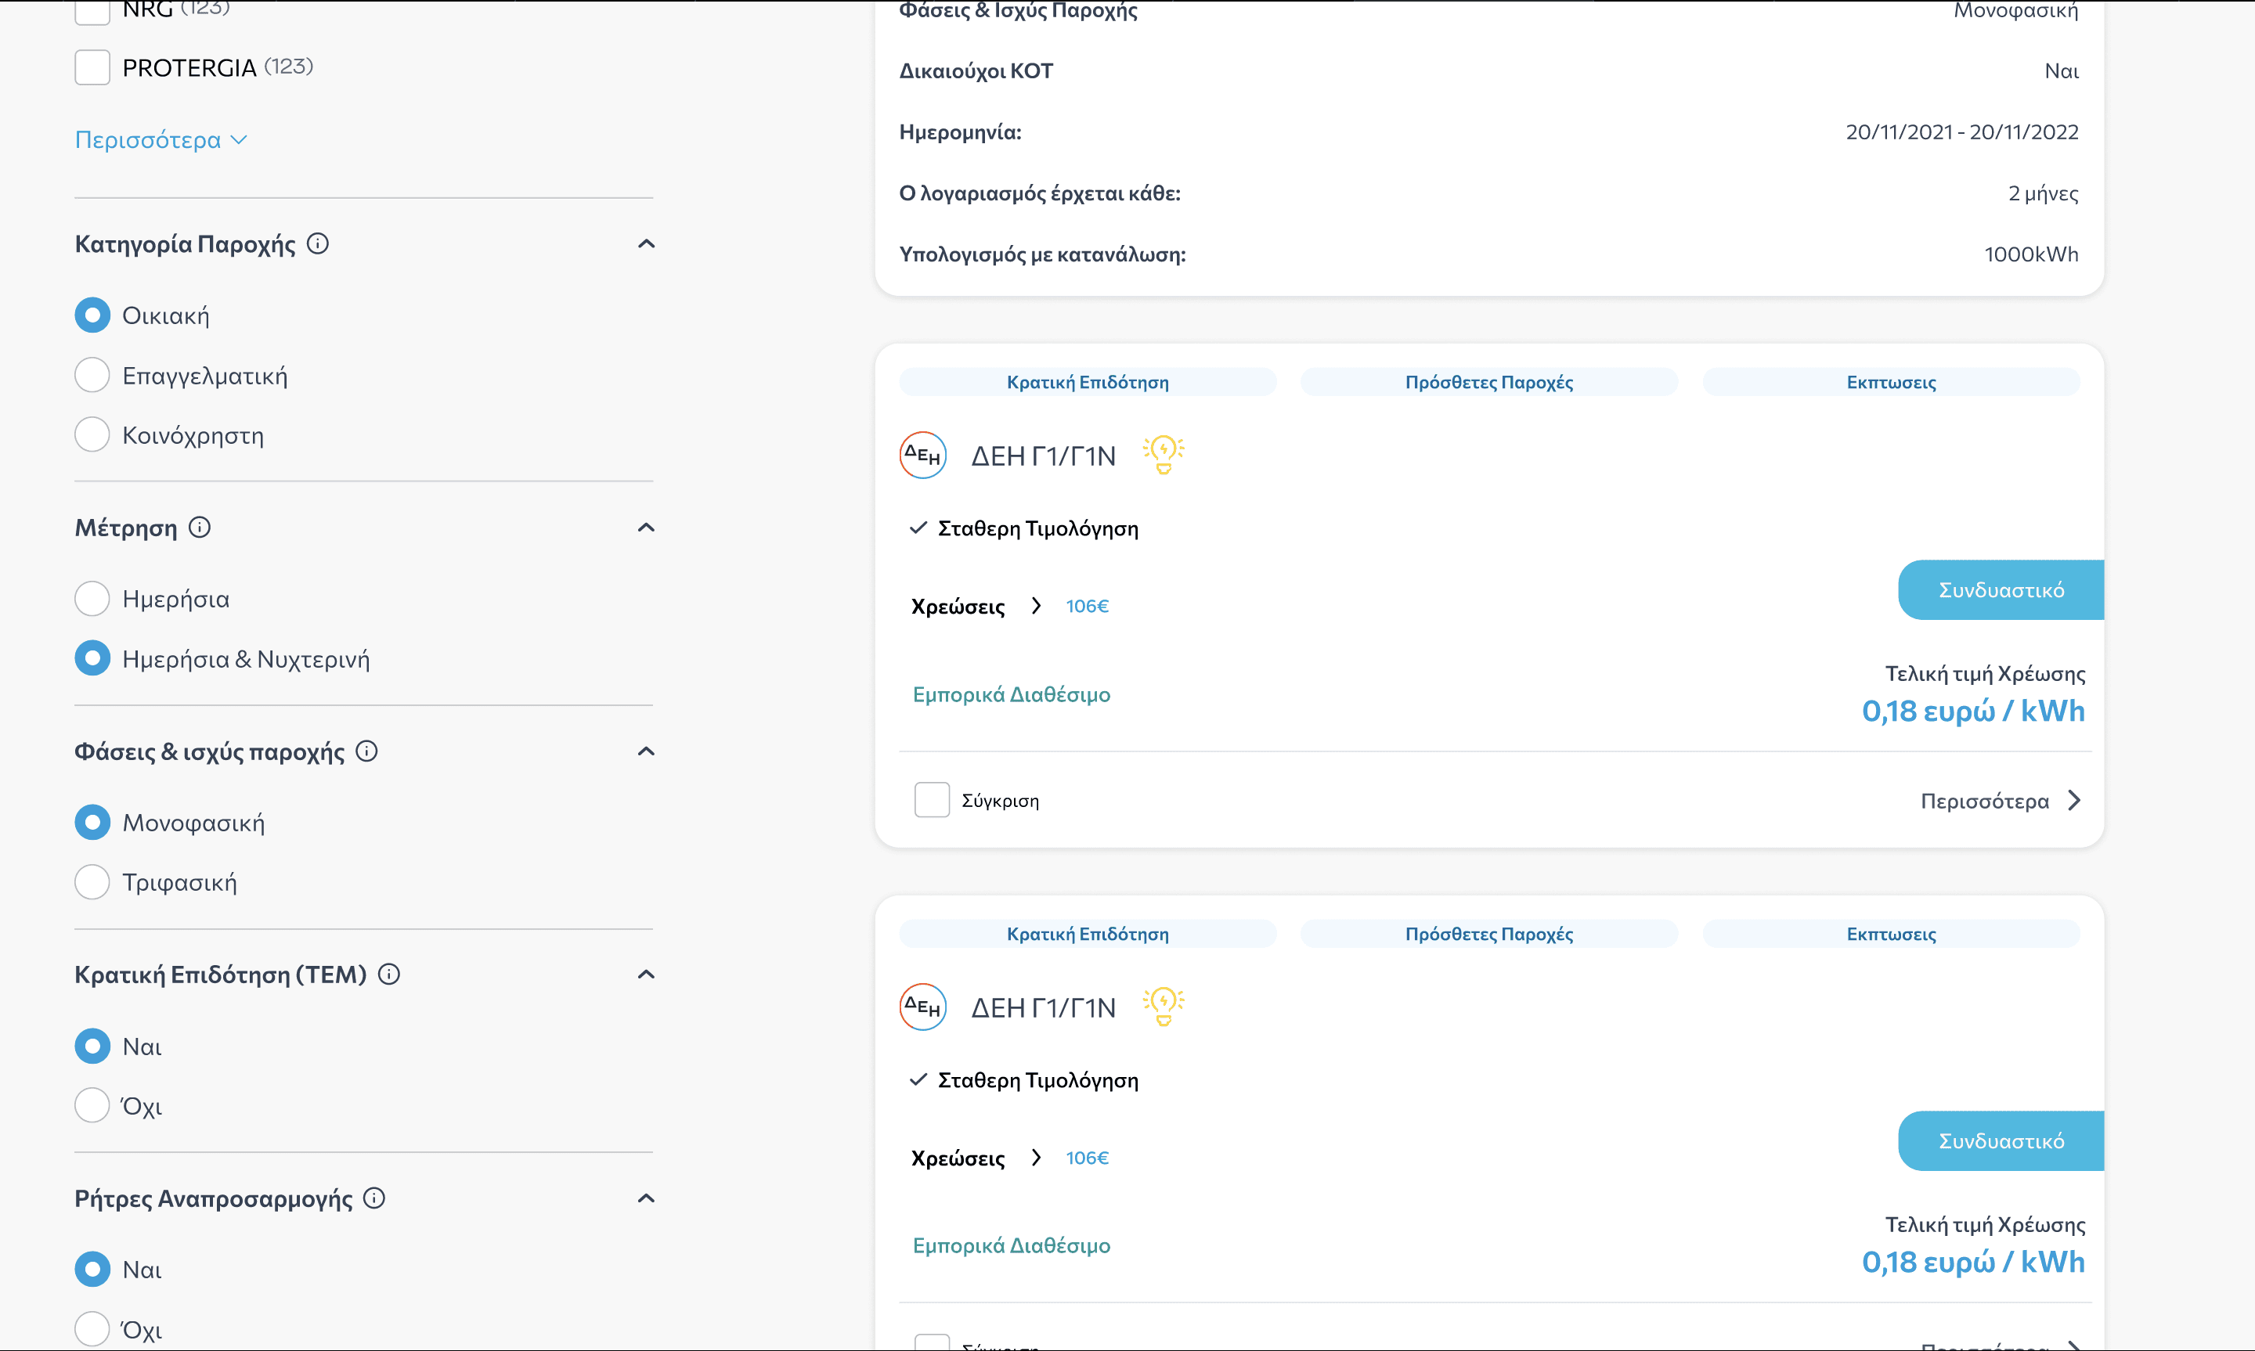Tick the Σύγκριση checkbox in first offer card
Viewport: 2255px width, 1351px height.
[931, 800]
